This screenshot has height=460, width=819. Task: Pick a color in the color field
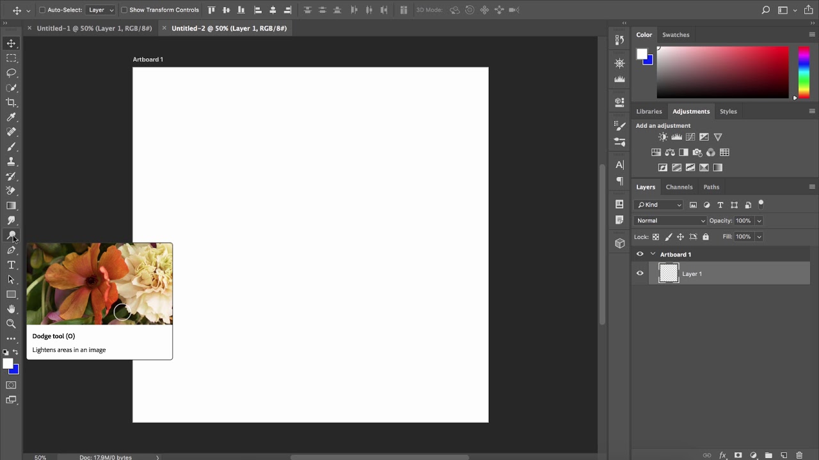pyautogui.click(x=723, y=72)
